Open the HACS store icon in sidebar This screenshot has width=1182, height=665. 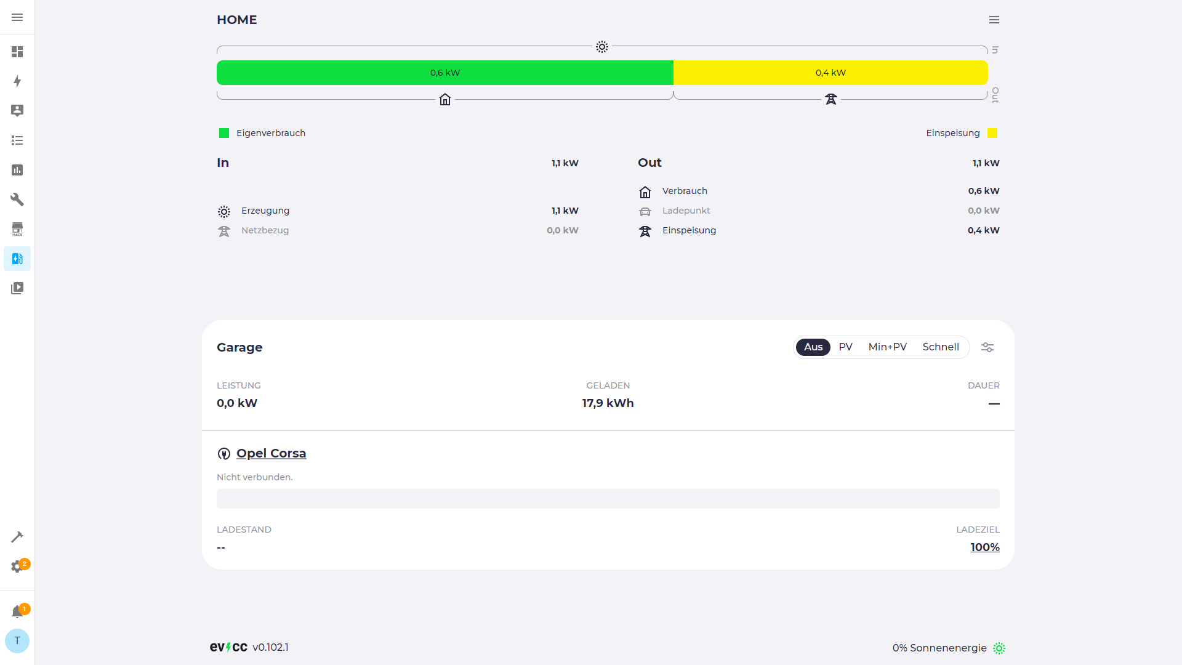17,229
